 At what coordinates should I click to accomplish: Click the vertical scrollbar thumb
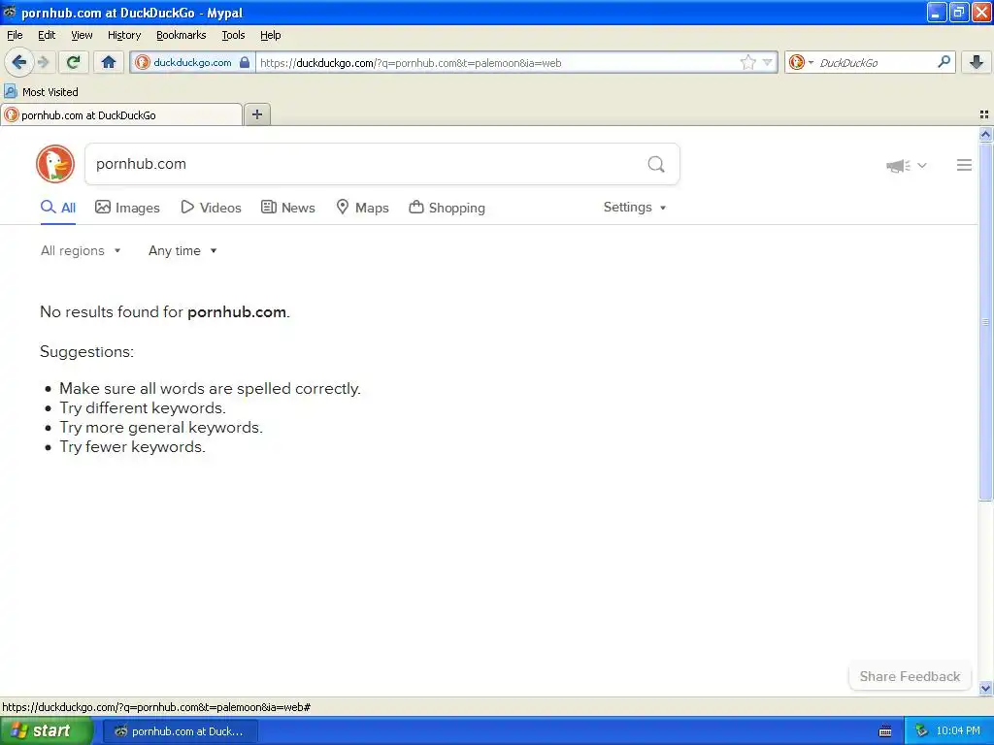click(985, 322)
